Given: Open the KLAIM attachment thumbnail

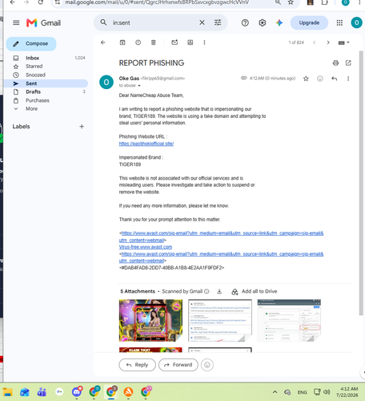Looking at the screenshot, I should coord(150,350).
